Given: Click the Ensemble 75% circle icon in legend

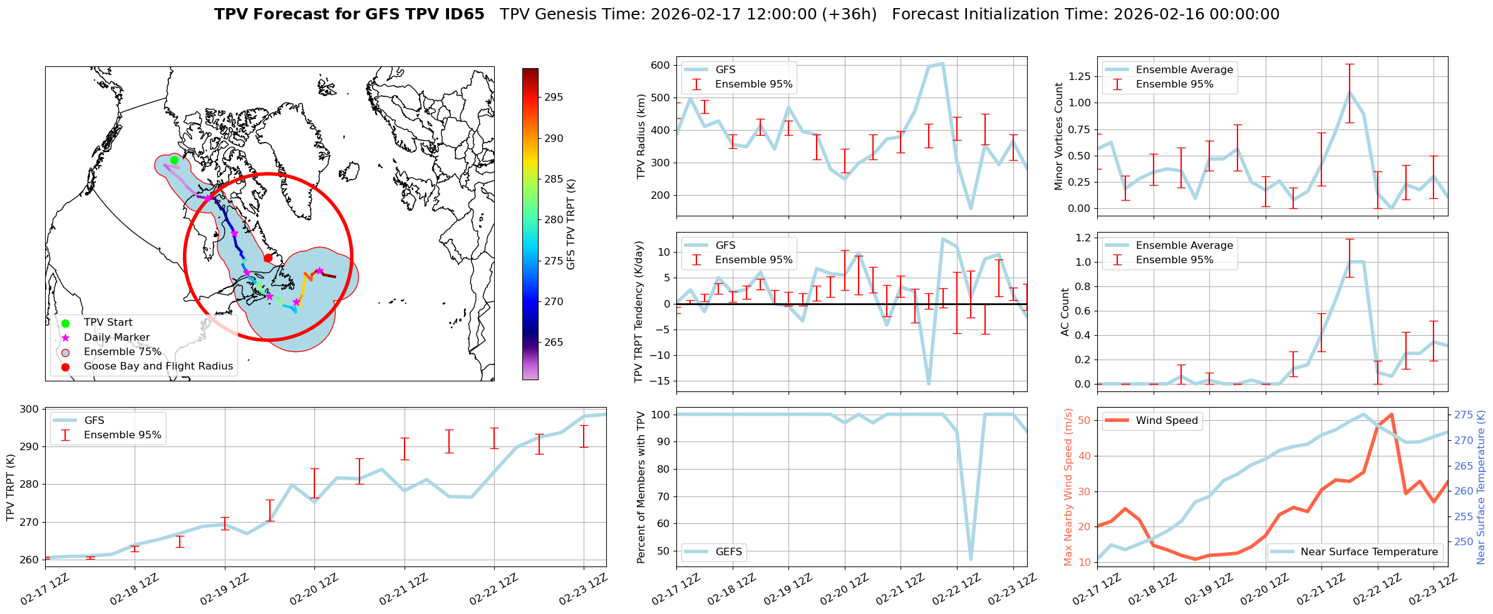Looking at the screenshot, I should [x=66, y=352].
